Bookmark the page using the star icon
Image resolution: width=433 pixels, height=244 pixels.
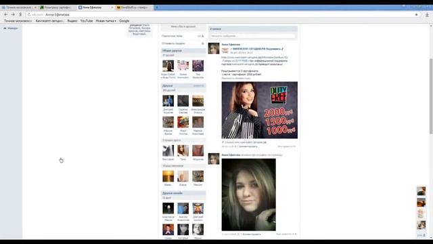(x=417, y=14)
